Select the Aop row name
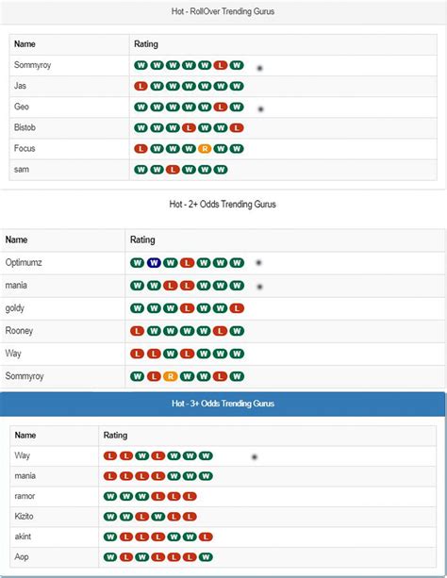 pyautogui.click(x=22, y=556)
